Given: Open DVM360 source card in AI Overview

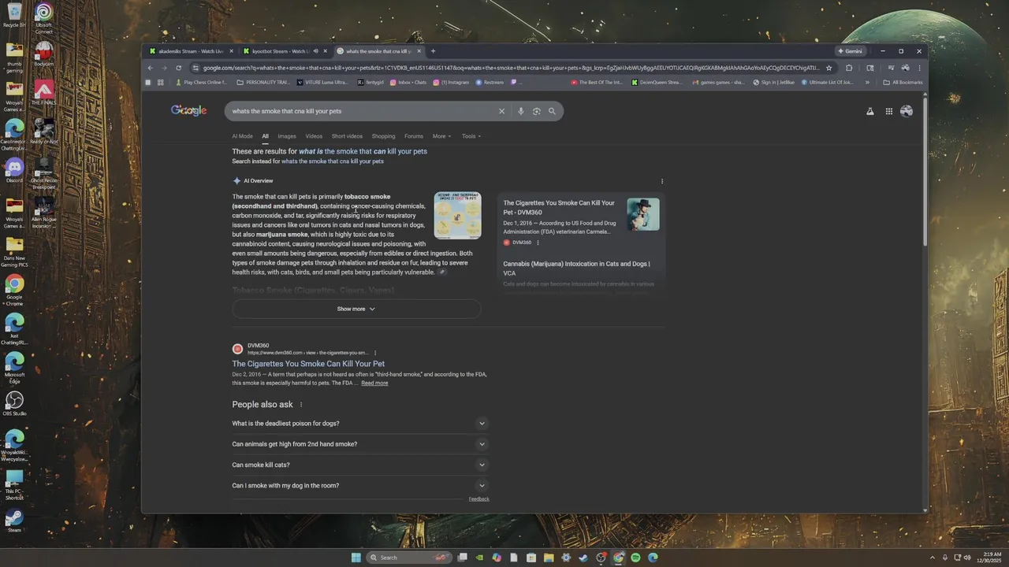Looking at the screenshot, I should click(582, 223).
